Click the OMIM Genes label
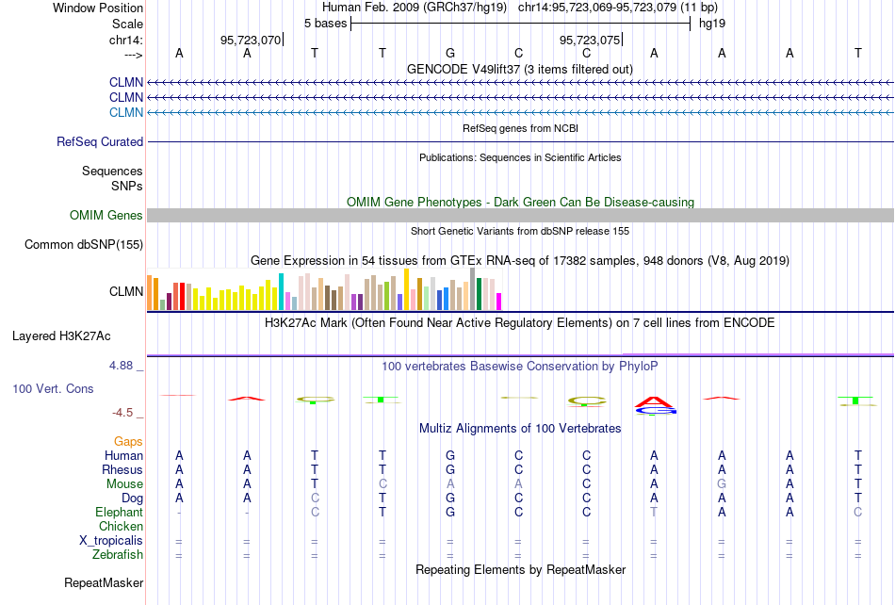Viewport: 895px width, 605px height. pos(106,215)
